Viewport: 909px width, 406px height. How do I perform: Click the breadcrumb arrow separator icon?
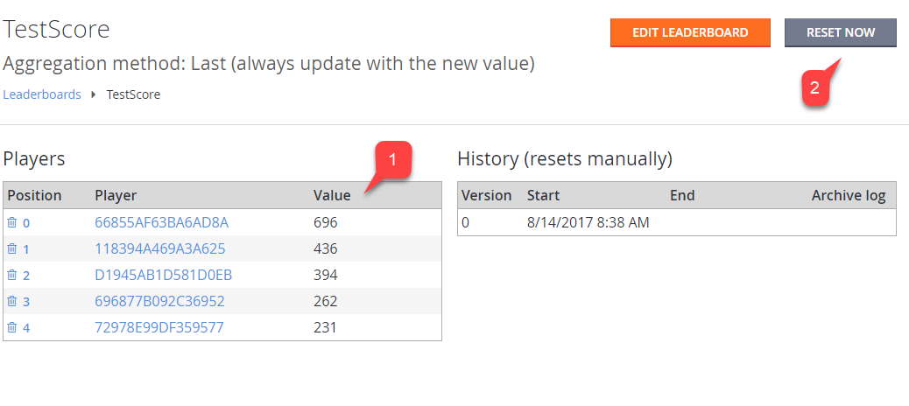coord(94,94)
